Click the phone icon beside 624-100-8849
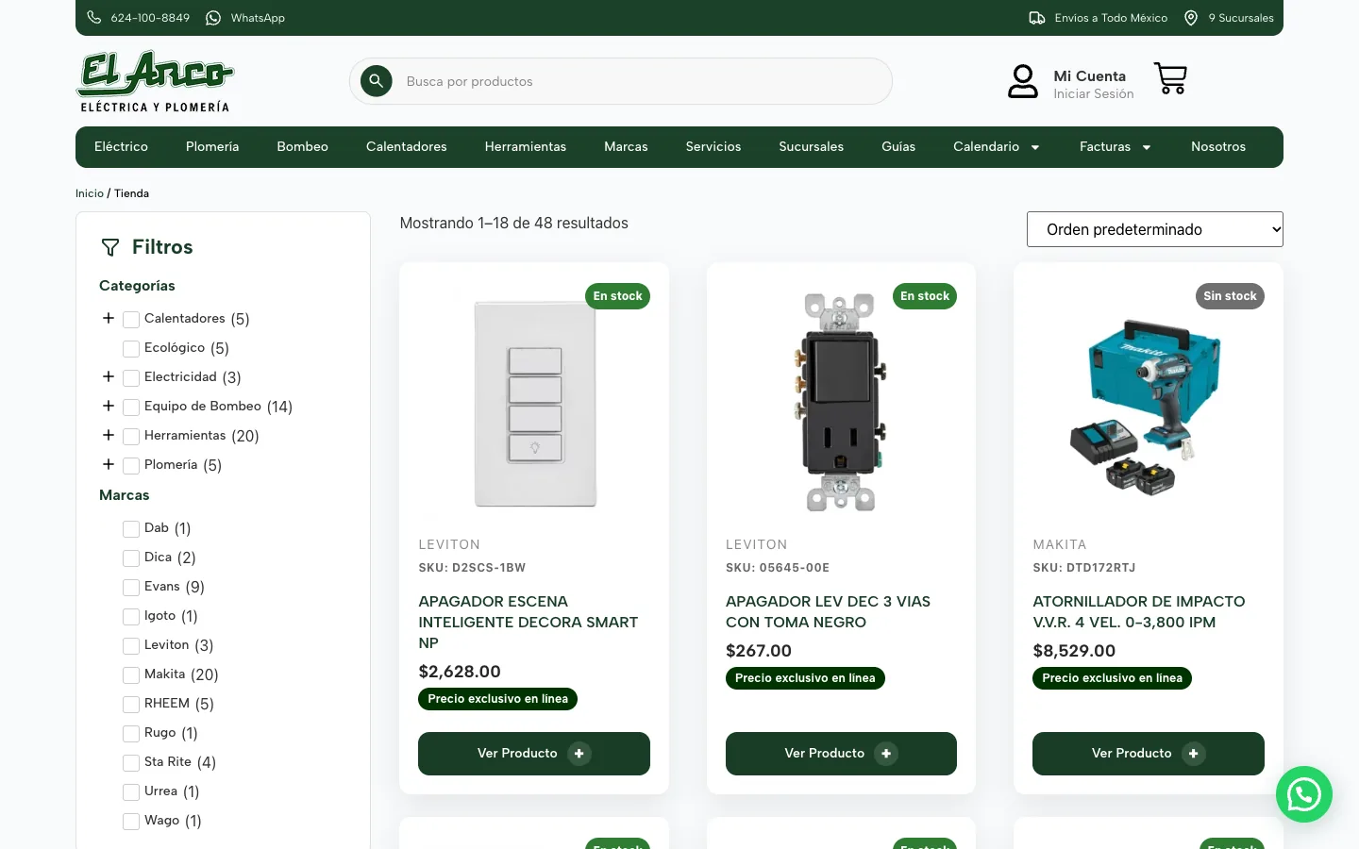 94,18
